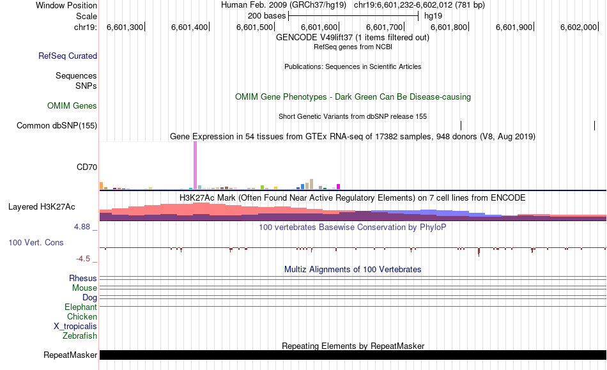The image size is (607, 370).
Task: Select the Elephant alignment row label
Action: 81,307
